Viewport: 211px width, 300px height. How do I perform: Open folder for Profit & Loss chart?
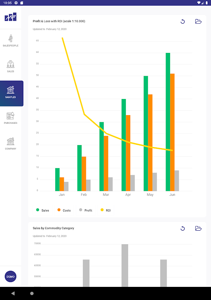click(x=198, y=21)
